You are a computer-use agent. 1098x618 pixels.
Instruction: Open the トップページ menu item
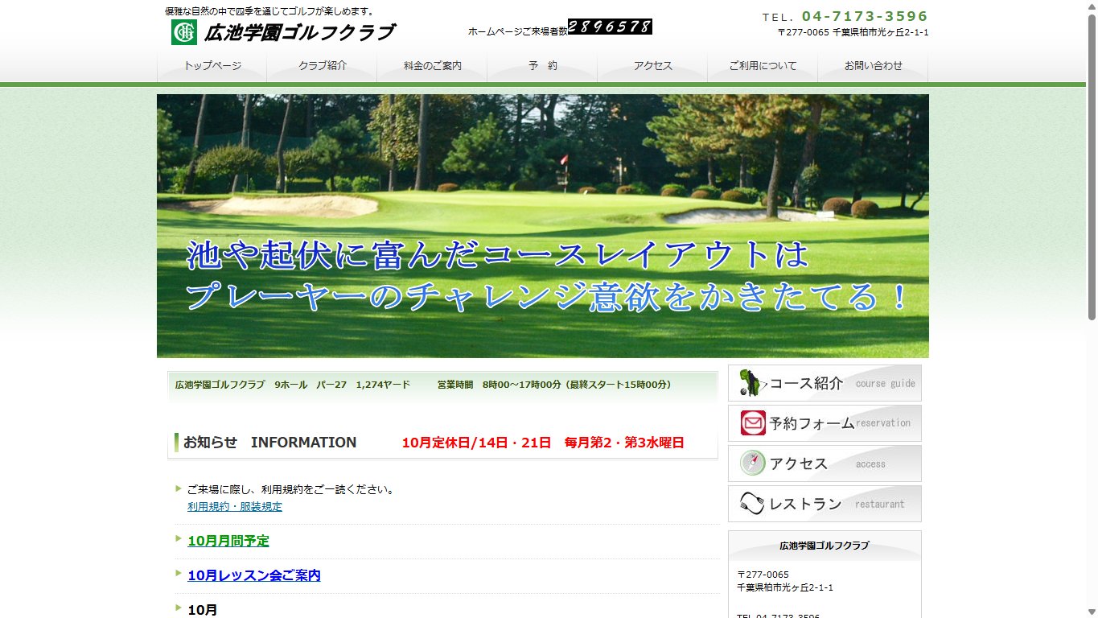[212, 66]
